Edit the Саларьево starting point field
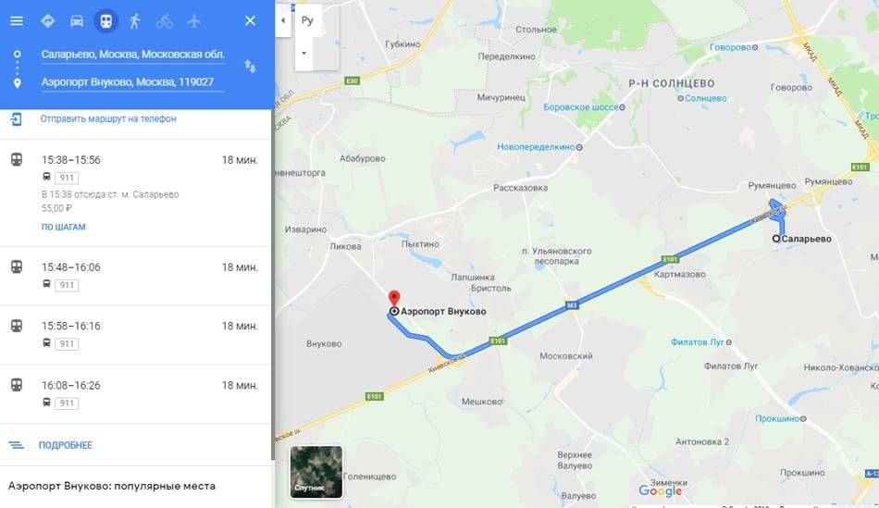 point(133,55)
